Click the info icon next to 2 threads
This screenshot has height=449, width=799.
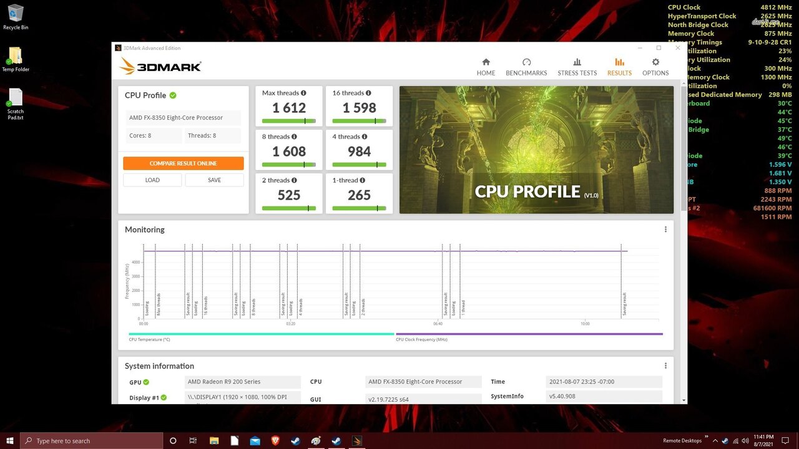coord(294,180)
